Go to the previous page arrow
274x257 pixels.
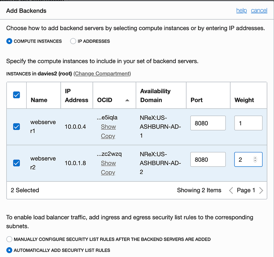(x=231, y=190)
